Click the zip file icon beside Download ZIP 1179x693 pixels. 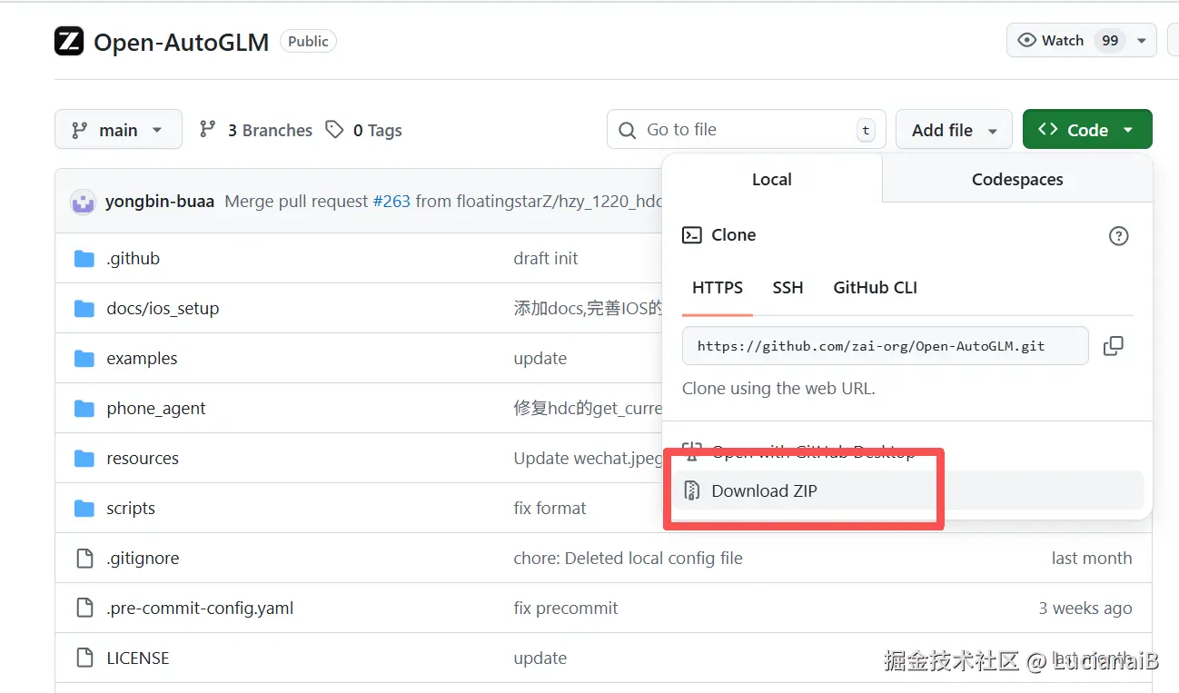(x=692, y=491)
